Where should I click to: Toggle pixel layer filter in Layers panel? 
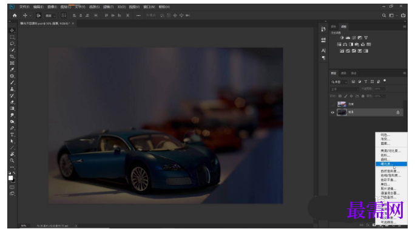point(353,82)
